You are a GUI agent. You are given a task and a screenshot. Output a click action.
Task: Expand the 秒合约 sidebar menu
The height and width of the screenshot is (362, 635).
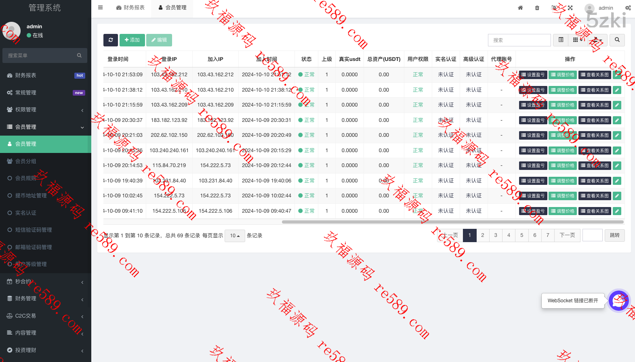[46, 282]
